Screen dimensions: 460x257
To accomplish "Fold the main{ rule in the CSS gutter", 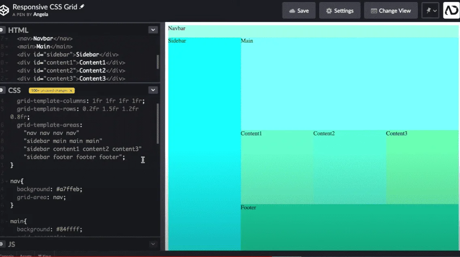I will click(x=6, y=221).
